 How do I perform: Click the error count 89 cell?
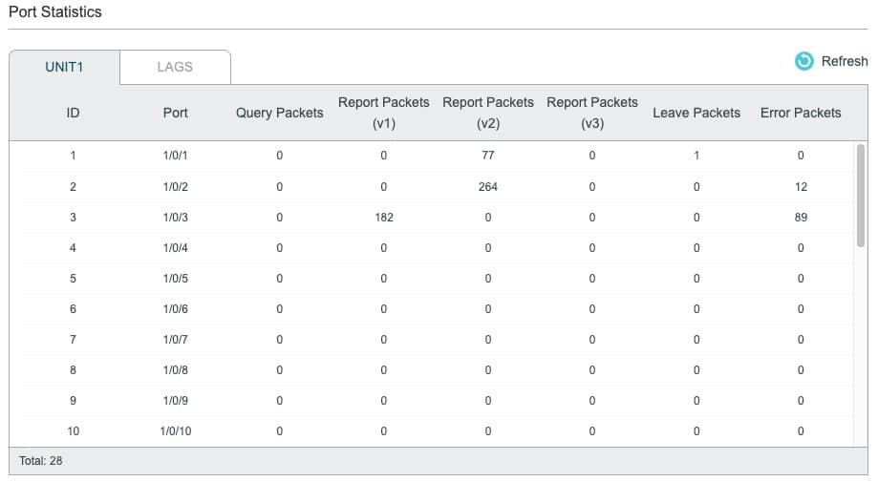click(x=801, y=218)
